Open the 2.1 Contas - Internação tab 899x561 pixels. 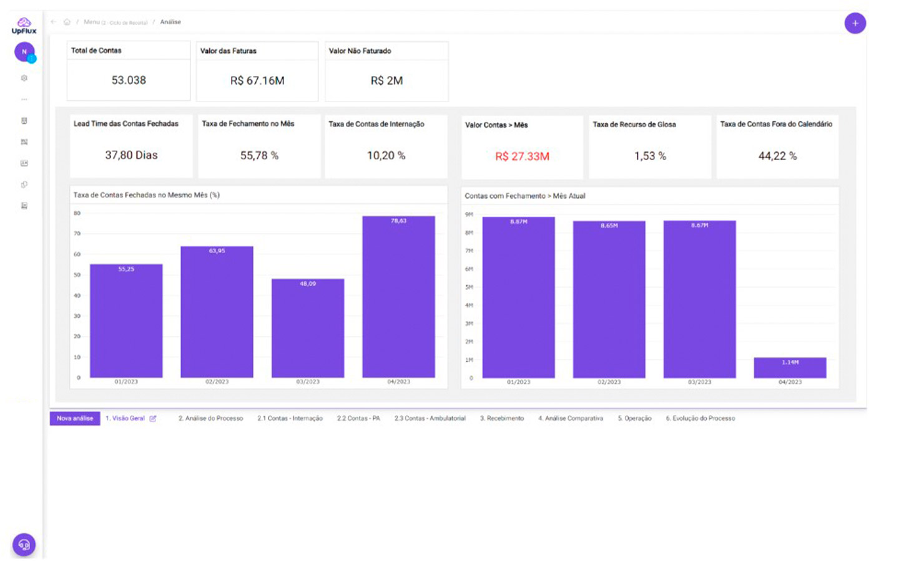coord(290,418)
